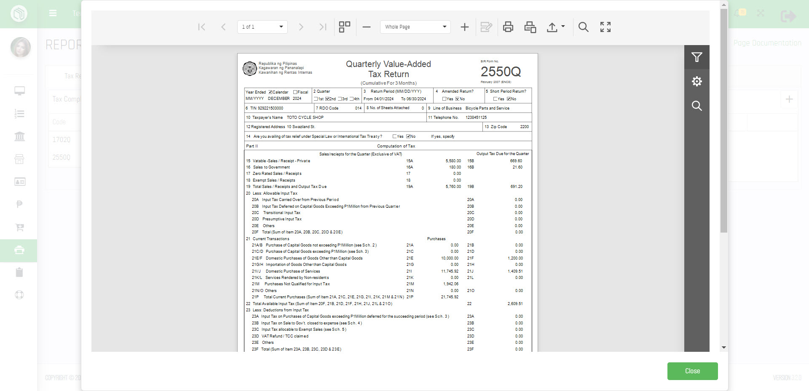
Task: Zoom in with the plus icon
Action: click(x=464, y=27)
